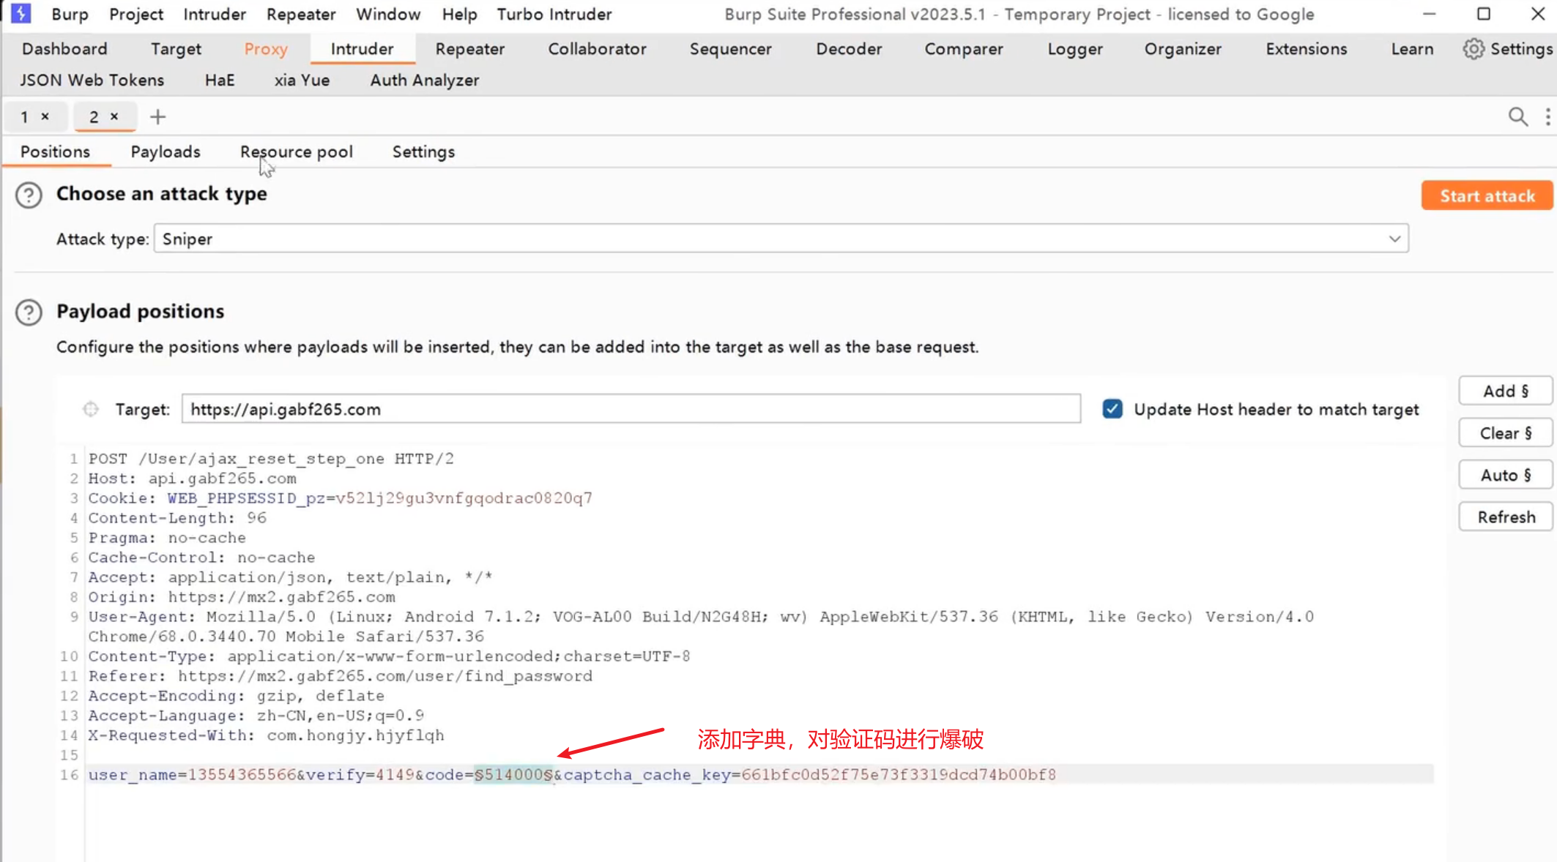Close Intruder tab 1 with the x
Screen dimensions: 1557x862
(45, 116)
